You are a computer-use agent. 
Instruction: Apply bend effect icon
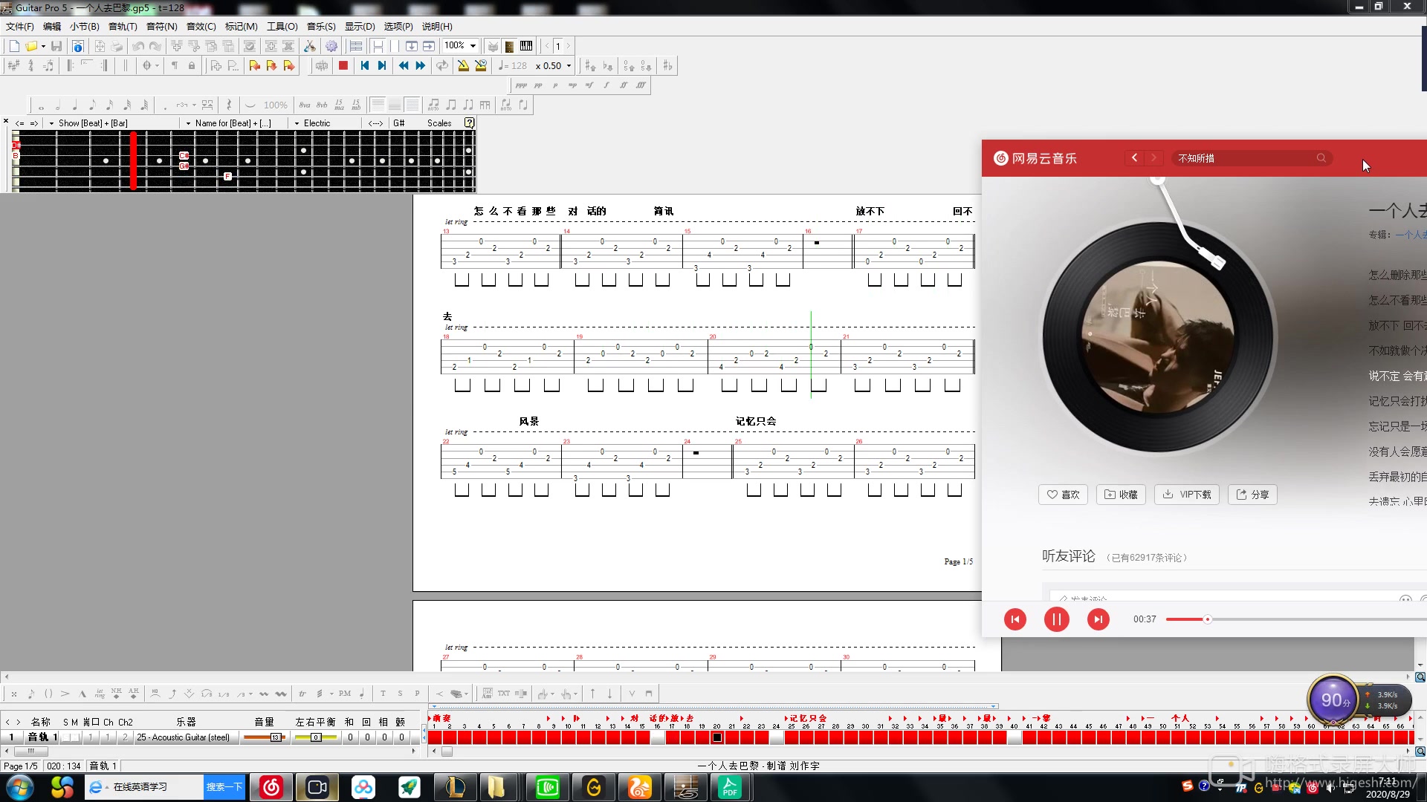tap(172, 694)
